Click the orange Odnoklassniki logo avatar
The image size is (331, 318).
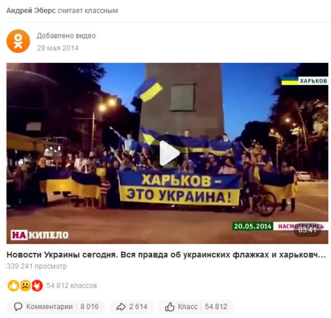click(18, 41)
